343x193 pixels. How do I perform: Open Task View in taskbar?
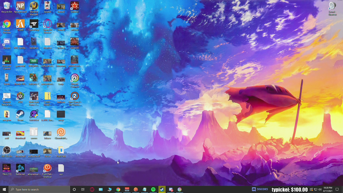83,189
